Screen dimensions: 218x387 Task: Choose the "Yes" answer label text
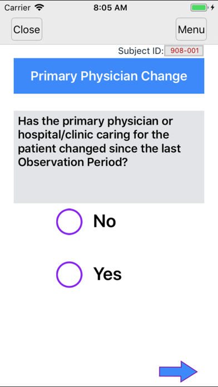(107, 274)
